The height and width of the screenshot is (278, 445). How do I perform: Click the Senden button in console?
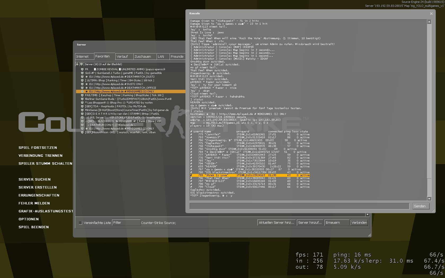(x=421, y=206)
